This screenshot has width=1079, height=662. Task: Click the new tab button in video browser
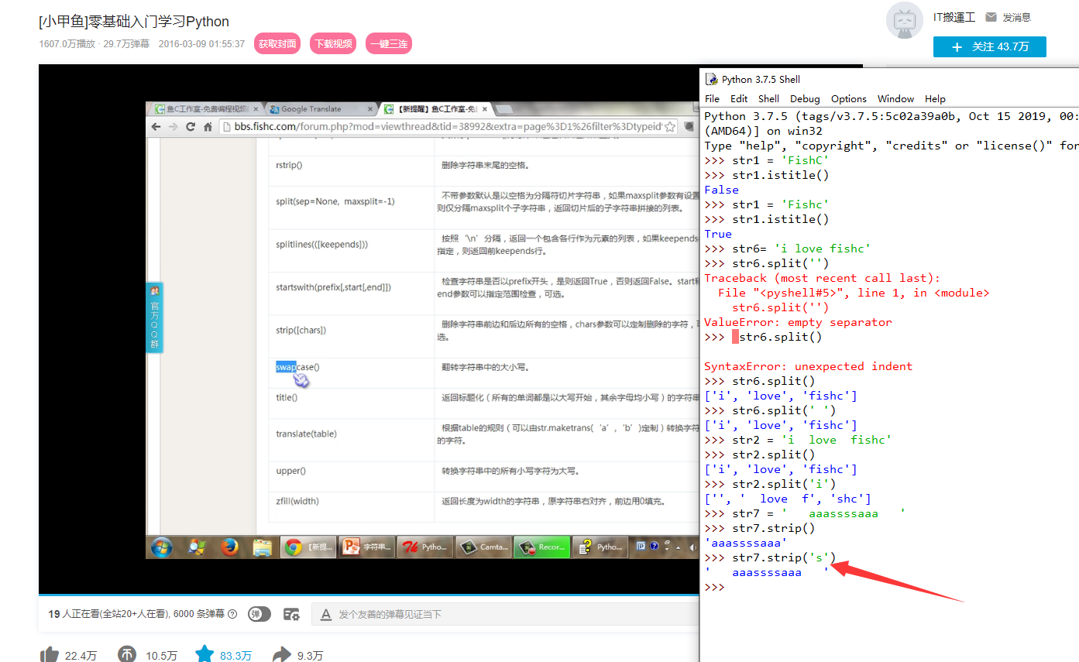coord(503,109)
